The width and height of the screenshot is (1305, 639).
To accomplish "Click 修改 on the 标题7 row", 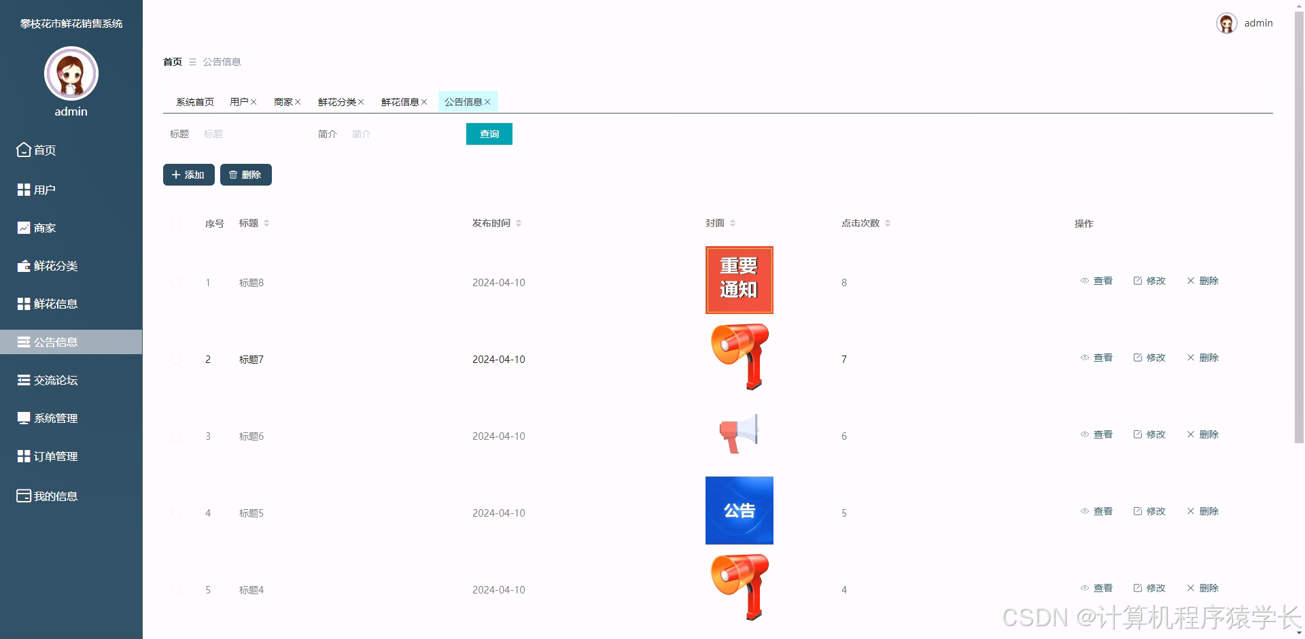I will pyautogui.click(x=1149, y=357).
